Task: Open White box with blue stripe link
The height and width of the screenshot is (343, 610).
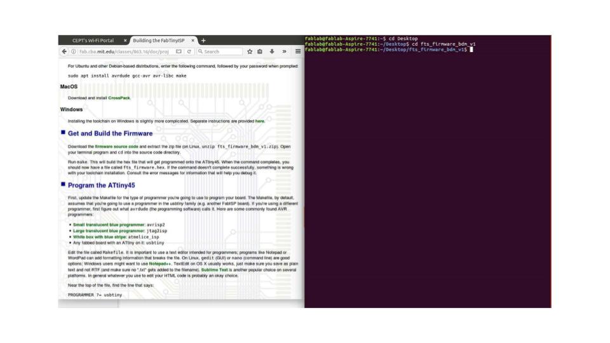Action: (x=100, y=237)
